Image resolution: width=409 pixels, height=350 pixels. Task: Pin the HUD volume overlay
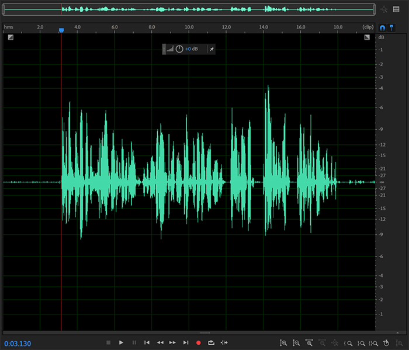tap(212, 49)
